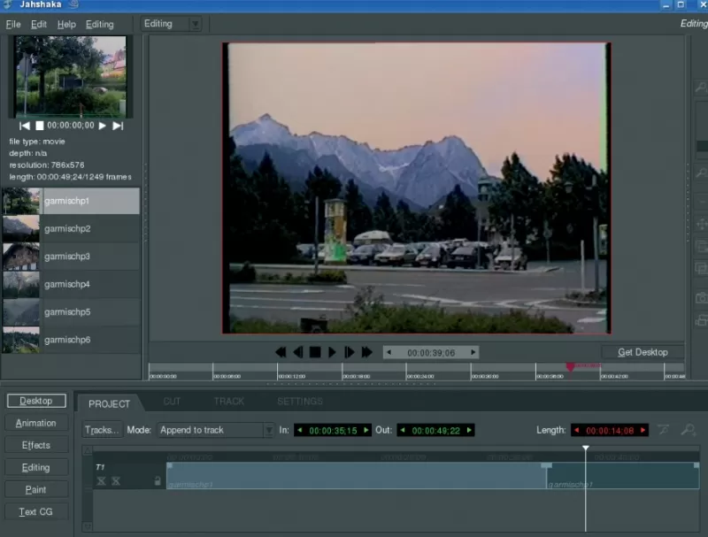Toggle the first X button on track T1

pyautogui.click(x=101, y=481)
